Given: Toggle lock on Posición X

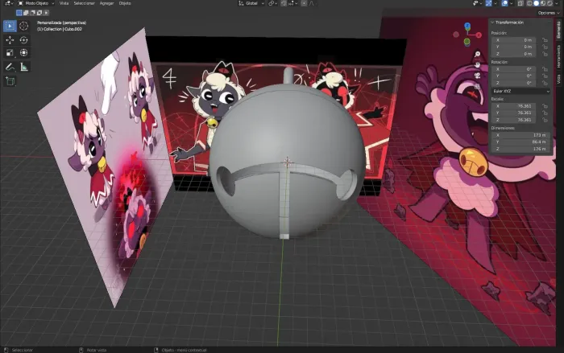Looking at the screenshot, I should 545,40.
